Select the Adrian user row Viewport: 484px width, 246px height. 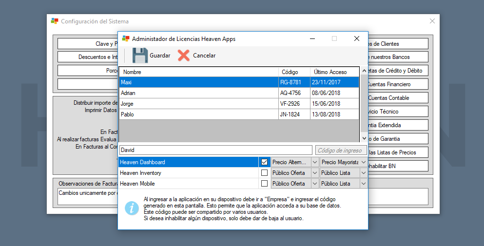pyautogui.click(x=239, y=93)
